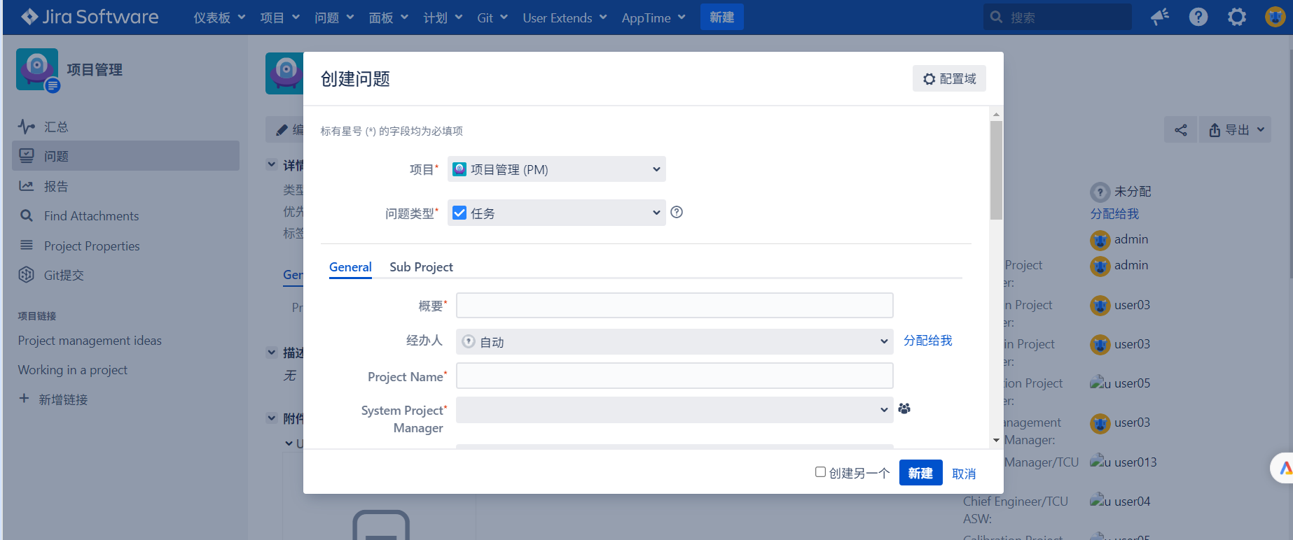Click the user013 reference text
This screenshot has height=540, width=1293.
coord(1135,462)
